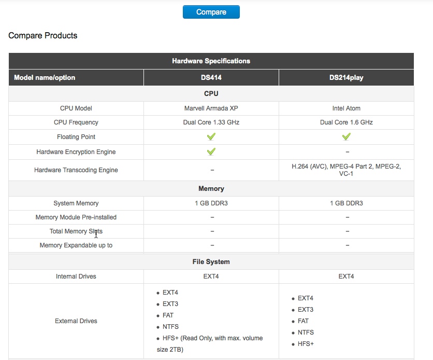Select DS414 1 GB DDR3 value

pyautogui.click(x=211, y=203)
